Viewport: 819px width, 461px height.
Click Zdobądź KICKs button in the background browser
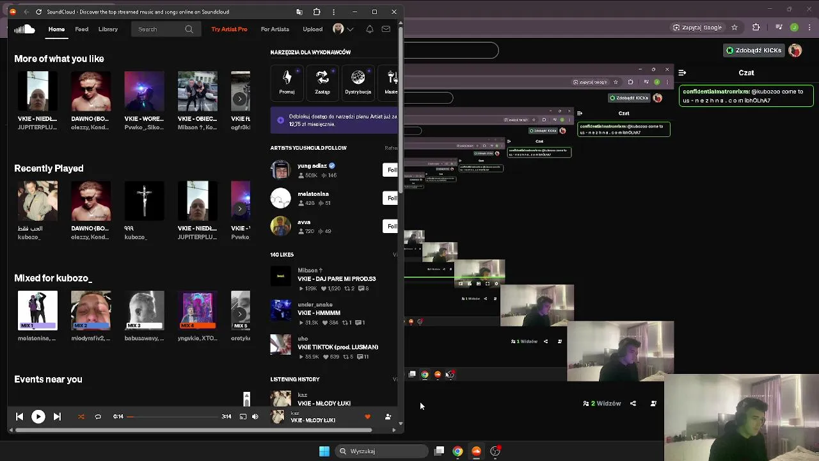click(x=754, y=50)
